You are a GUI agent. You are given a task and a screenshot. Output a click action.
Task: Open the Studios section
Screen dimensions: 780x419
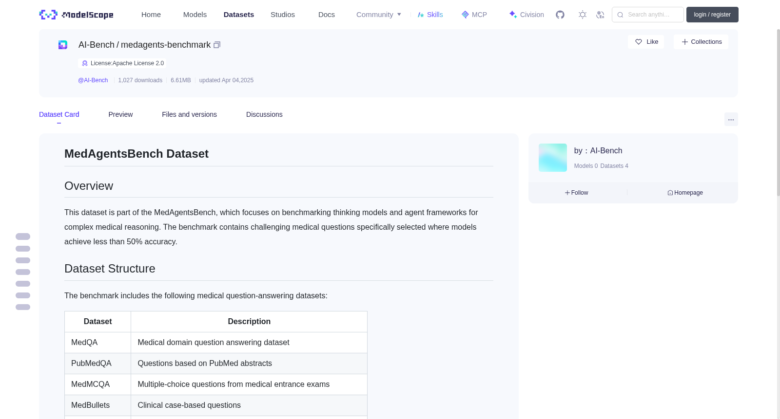click(283, 15)
